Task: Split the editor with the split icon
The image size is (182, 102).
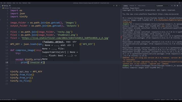Action: click(117, 6)
